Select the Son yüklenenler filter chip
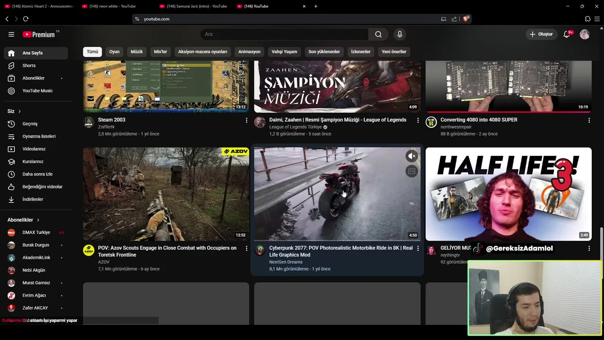The height and width of the screenshot is (340, 604). point(324,51)
